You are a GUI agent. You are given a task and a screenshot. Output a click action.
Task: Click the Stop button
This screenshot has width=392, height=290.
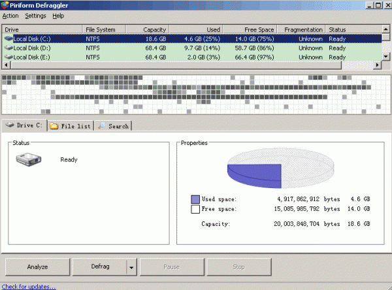[239, 266]
